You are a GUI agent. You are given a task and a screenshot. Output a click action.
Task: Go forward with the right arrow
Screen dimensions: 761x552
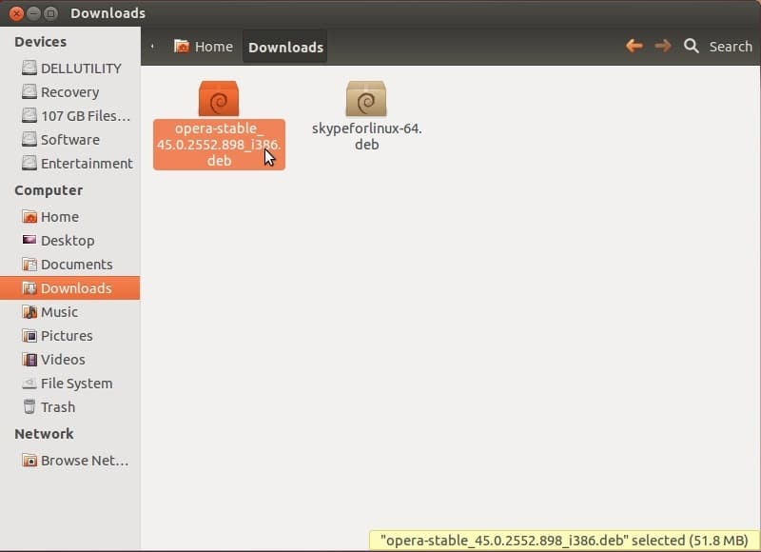coord(662,46)
